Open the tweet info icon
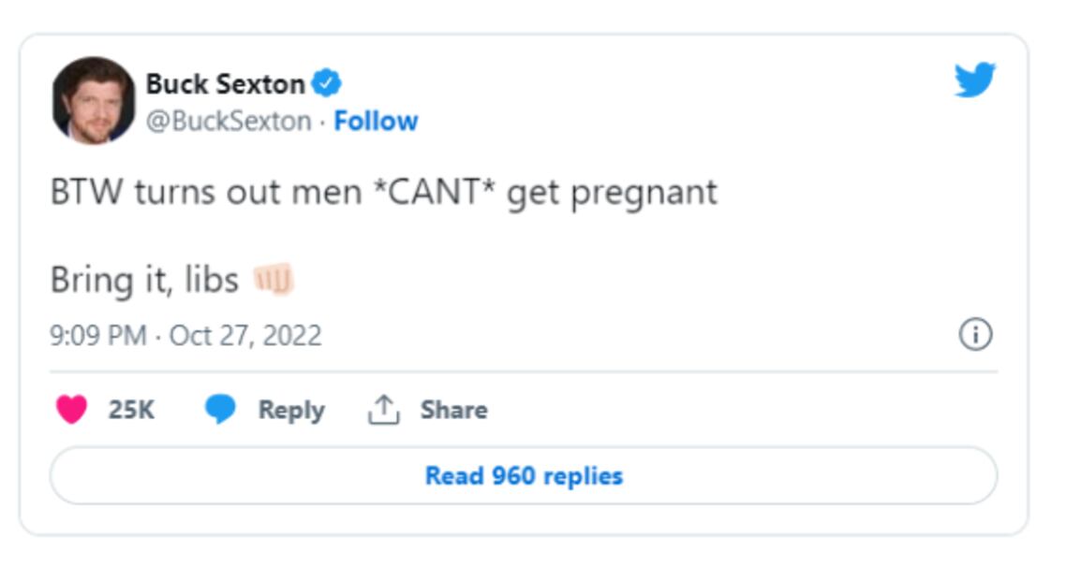The image size is (1066, 580). [975, 334]
